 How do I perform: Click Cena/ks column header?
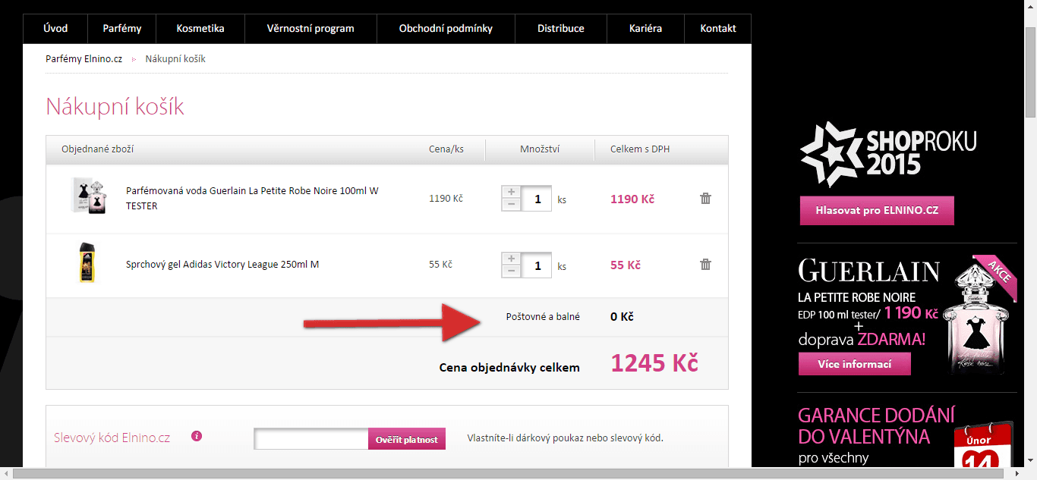(x=446, y=149)
